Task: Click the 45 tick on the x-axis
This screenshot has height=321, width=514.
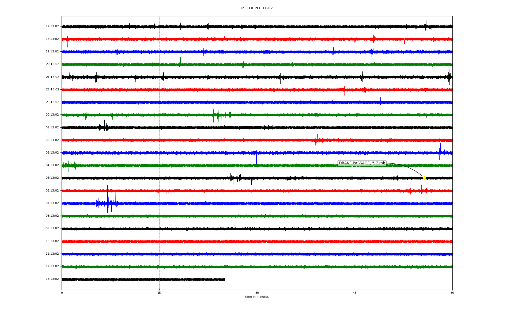Action: (x=355, y=293)
